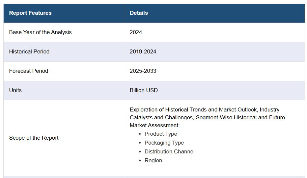Click the Billion USD value

click(x=144, y=90)
